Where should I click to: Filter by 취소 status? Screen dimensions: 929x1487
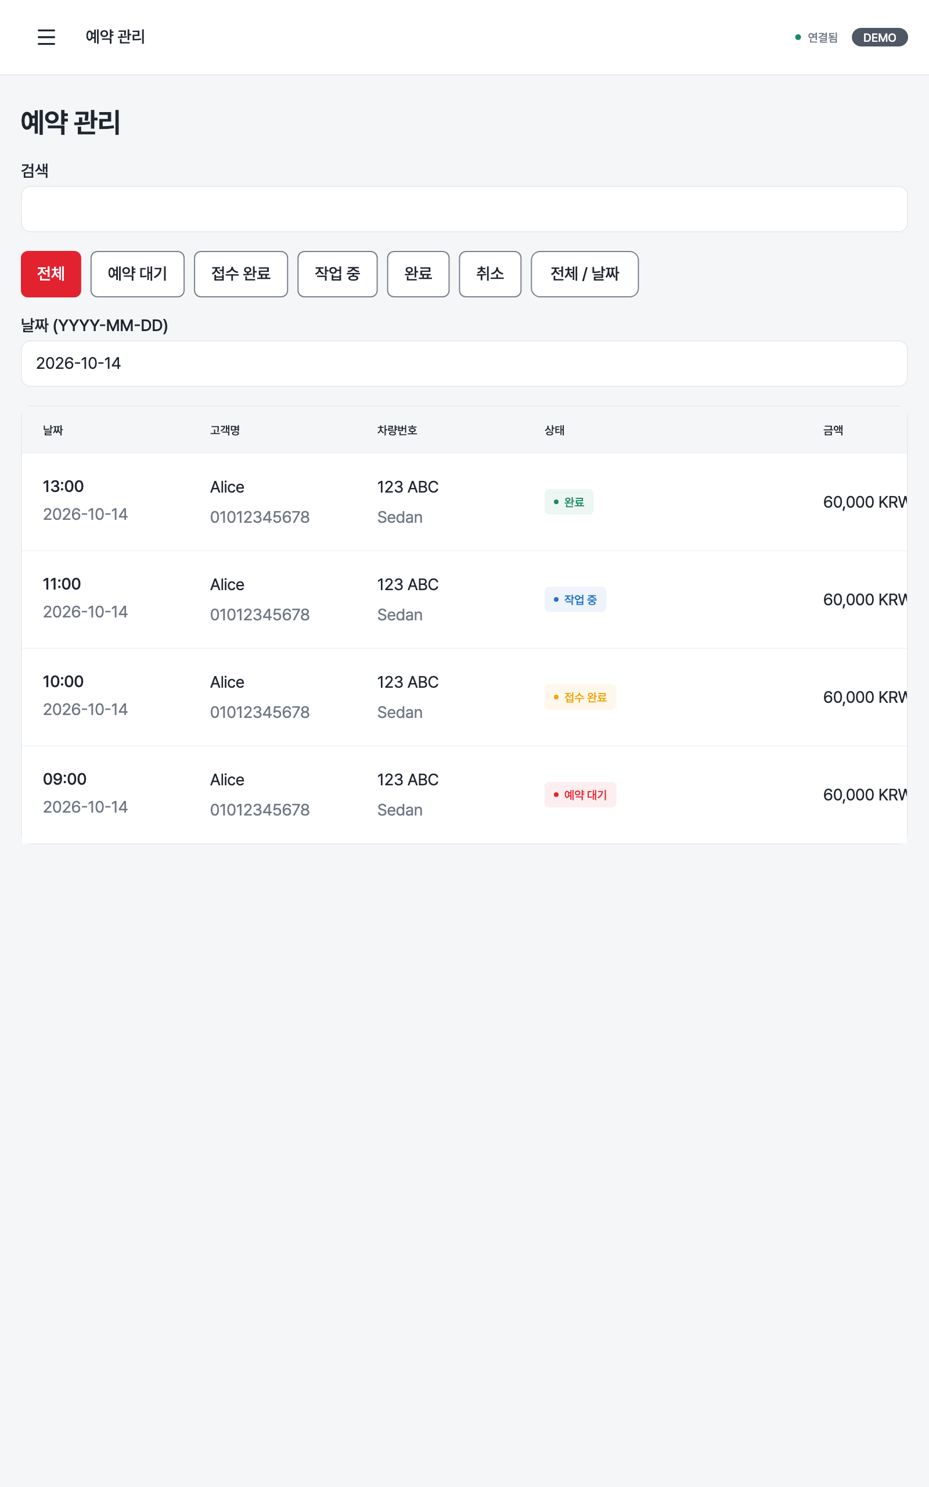point(490,274)
